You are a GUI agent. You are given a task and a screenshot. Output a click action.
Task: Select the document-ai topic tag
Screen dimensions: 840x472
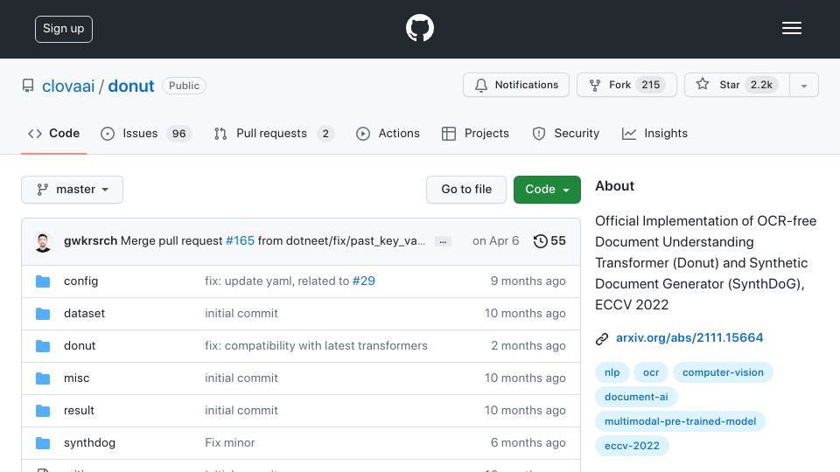point(636,397)
